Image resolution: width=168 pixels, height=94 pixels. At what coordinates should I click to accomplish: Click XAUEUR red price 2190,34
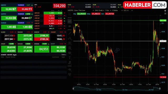[x=42, y=39]
